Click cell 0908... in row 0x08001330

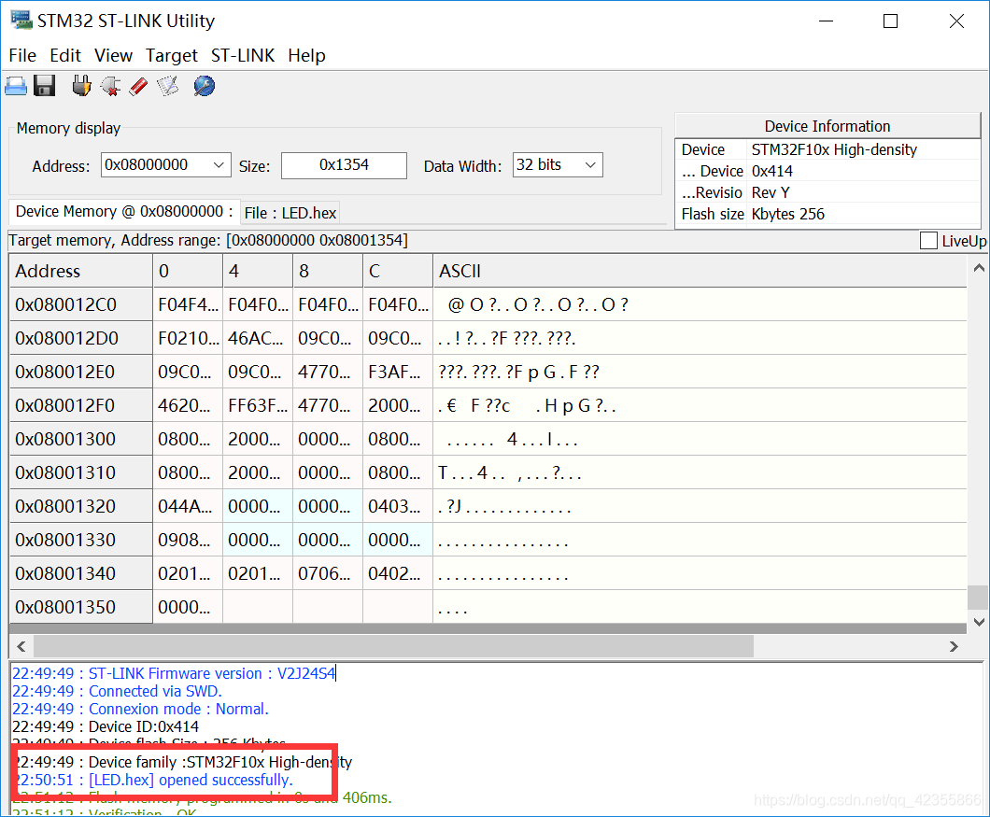click(x=188, y=540)
